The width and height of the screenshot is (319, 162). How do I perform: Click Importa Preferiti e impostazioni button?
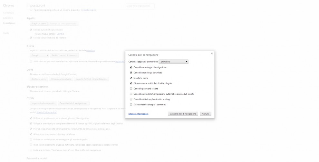point(91,79)
